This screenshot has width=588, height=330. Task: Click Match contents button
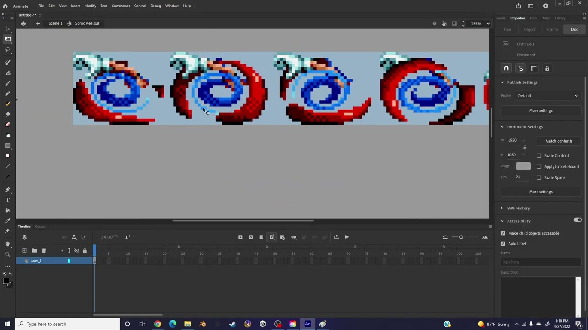coord(559,141)
